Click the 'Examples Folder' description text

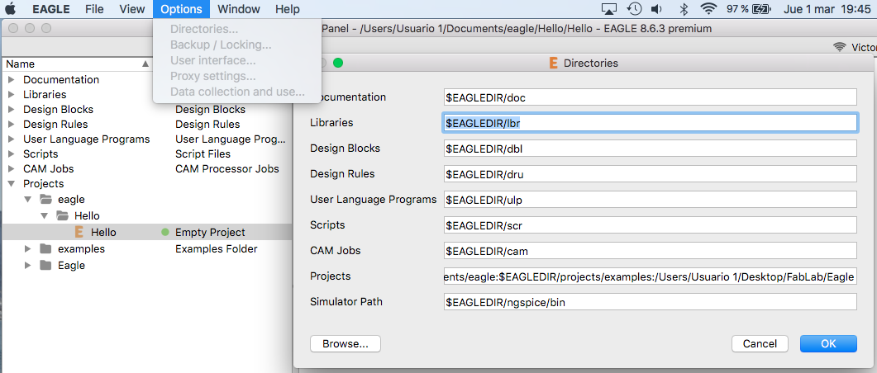(217, 249)
